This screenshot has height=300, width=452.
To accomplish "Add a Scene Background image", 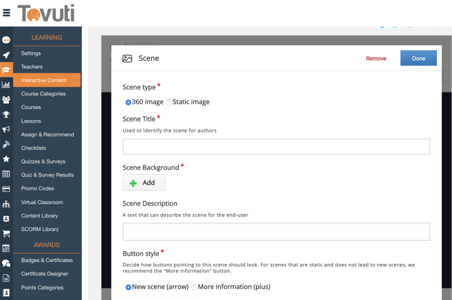I will click(x=144, y=182).
